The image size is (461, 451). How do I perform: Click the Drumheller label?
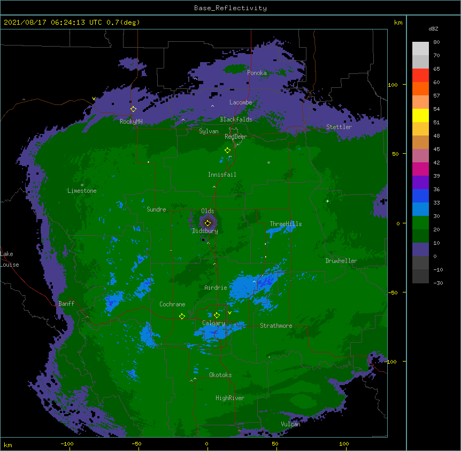pos(341,261)
